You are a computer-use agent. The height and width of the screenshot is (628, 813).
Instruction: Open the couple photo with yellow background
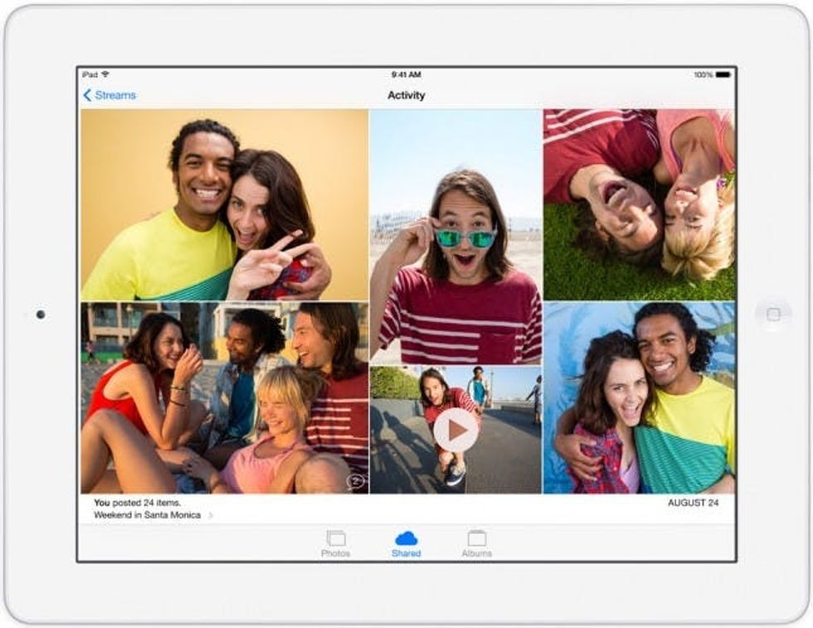[x=224, y=204]
